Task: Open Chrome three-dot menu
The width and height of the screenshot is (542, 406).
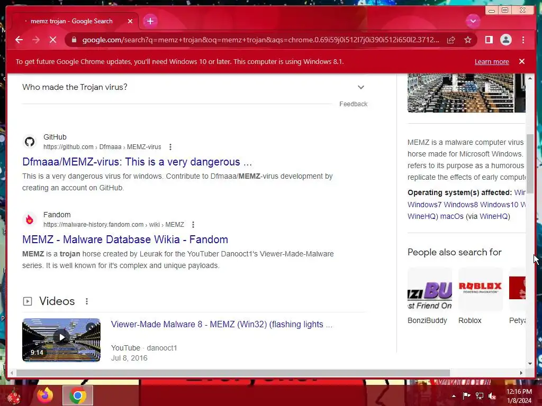Action: click(523, 40)
